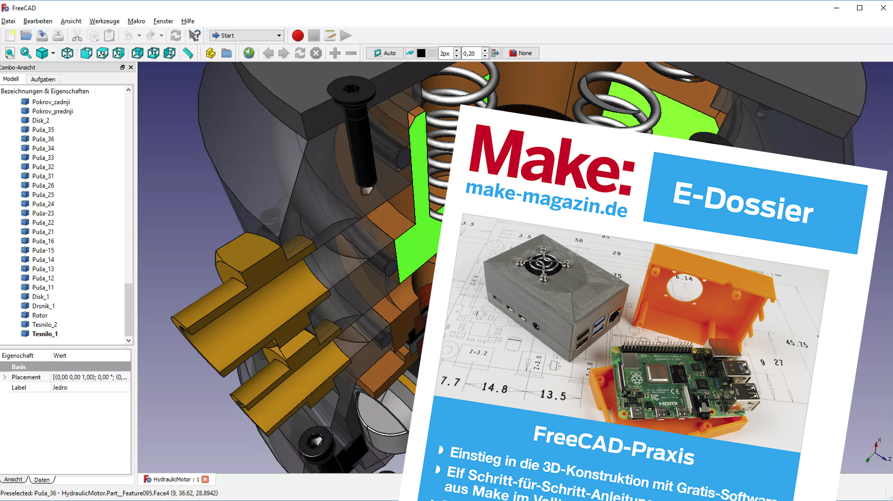893x501 pixels.
Task: Switch to the Aufgaben tab
Action: pyautogui.click(x=43, y=79)
